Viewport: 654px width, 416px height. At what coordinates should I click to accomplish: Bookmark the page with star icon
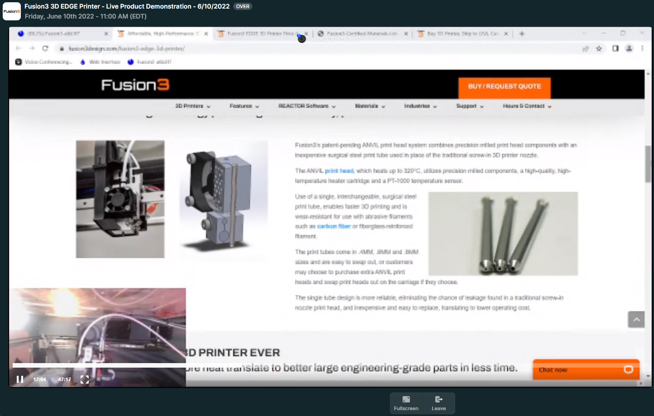point(599,48)
